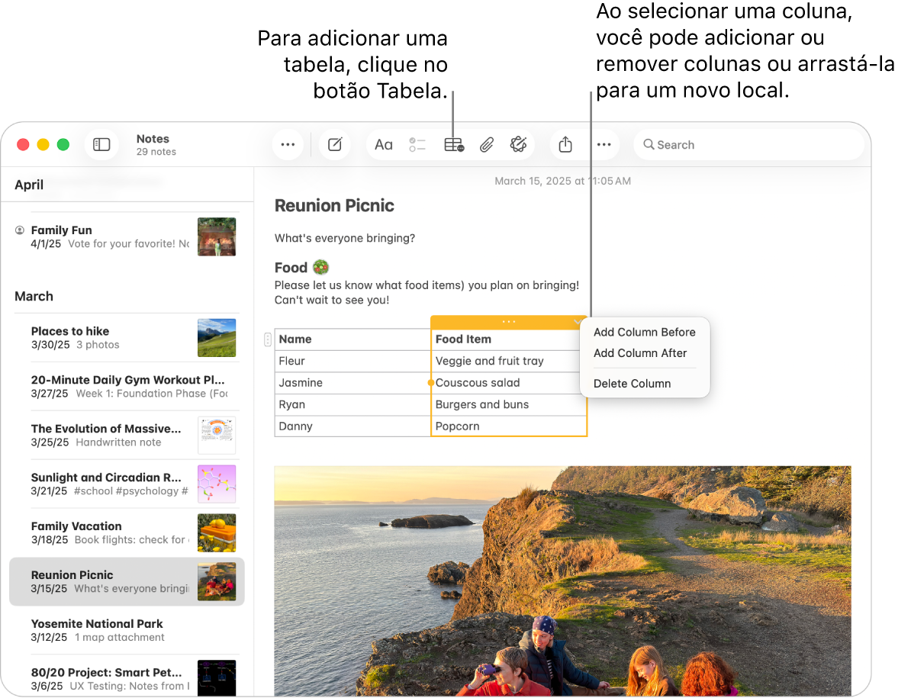Open the Places to hike note
Viewport: 911px width, 698px height.
[127, 338]
